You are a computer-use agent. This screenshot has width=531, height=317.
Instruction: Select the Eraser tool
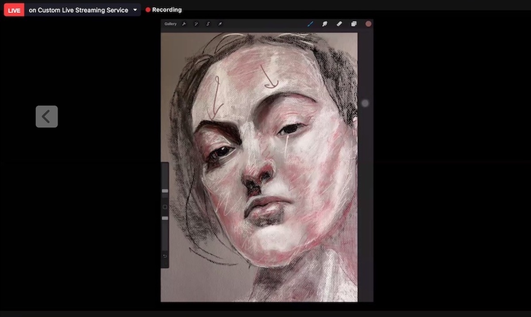click(339, 24)
